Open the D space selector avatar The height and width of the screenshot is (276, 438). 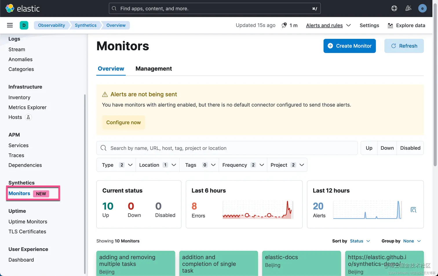pos(24,25)
